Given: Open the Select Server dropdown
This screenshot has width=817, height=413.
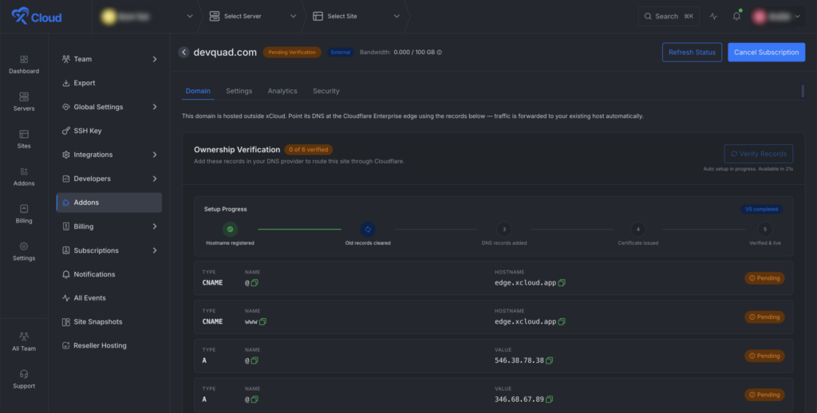Looking at the screenshot, I should click(x=252, y=16).
